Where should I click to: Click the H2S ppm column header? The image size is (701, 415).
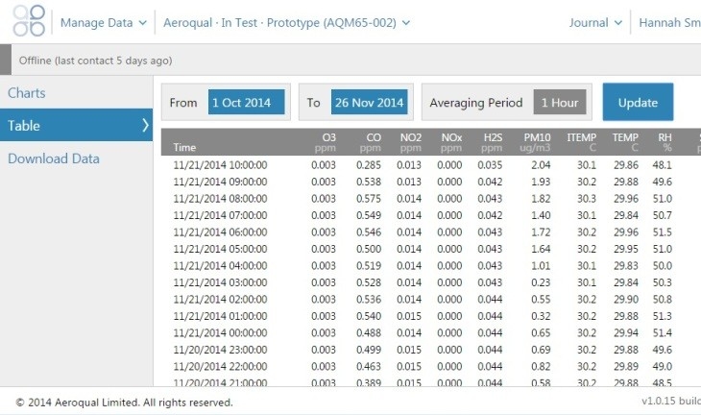[x=492, y=142]
